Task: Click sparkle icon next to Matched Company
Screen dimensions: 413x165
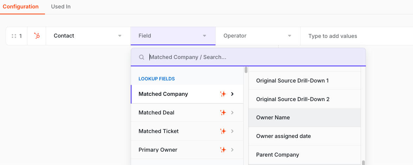Action: [223, 94]
